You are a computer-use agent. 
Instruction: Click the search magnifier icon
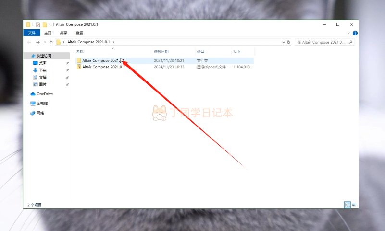coord(350,42)
